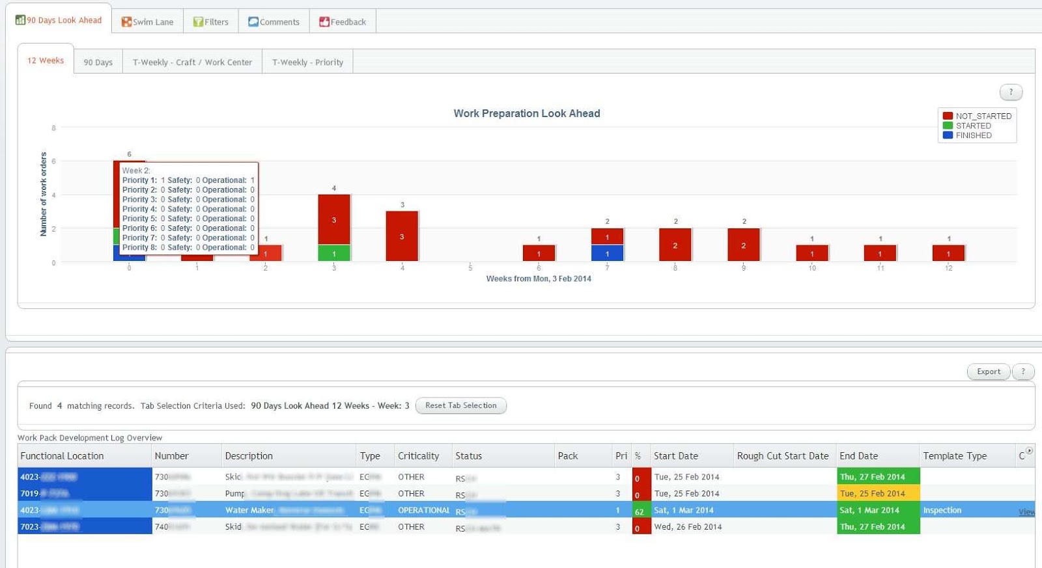Screen dimensions: 1042x568
Task: Select the Skid row starting Wed, 26 Feb 2014
Action: tap(526, 526)
